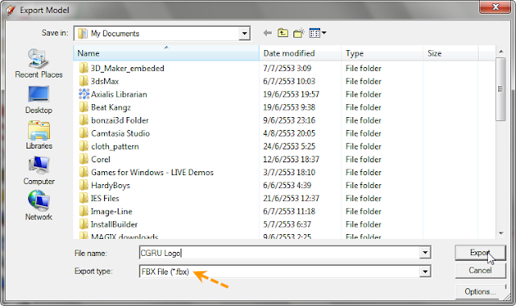Screen dimensions: 516x306
Task: Click the Save in label text
Action: click(55, 32)
